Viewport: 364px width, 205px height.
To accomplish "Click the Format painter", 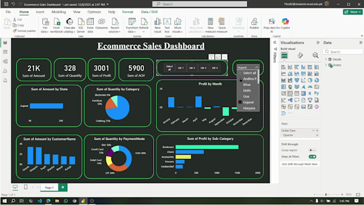I will click(x=24, y=31).
